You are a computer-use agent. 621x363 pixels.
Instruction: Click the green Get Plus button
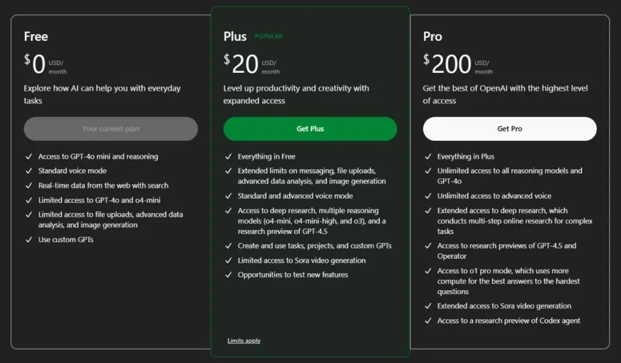point(310,129)
